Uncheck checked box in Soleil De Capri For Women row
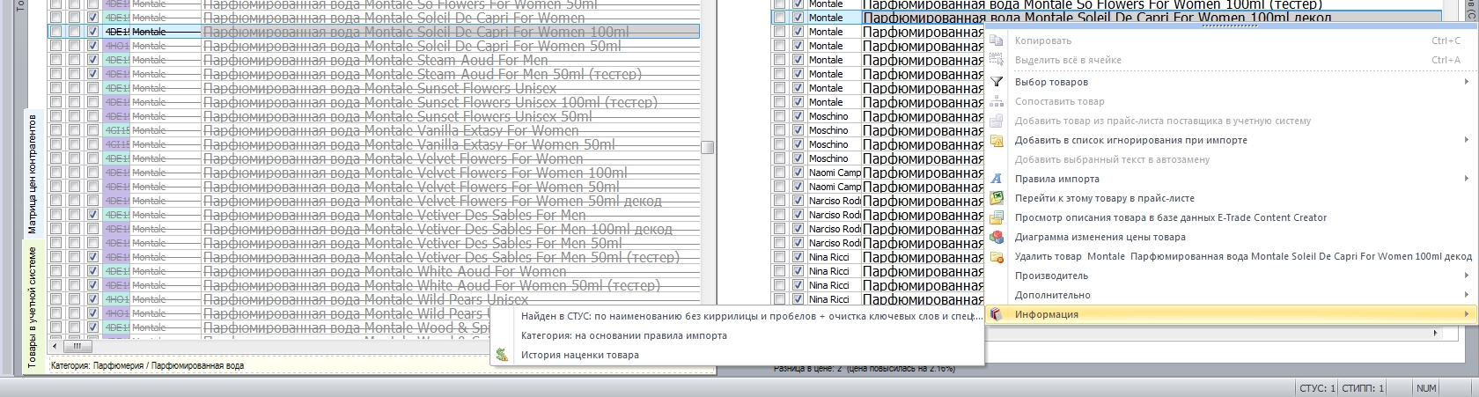This screenshot has height=397, width=1479. tap(92, 18)
